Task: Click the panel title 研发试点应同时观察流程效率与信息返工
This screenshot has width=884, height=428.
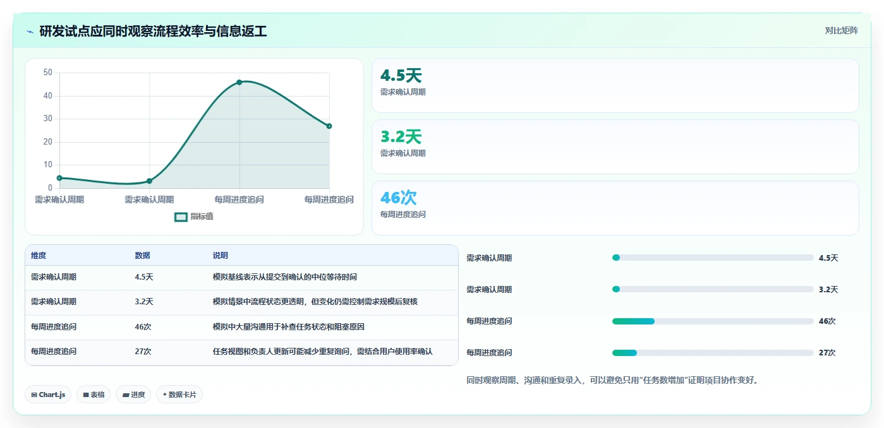Action: (153, 32)
